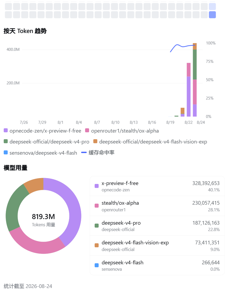Select the deepseek-v4-pro model name

click(121, 223)
